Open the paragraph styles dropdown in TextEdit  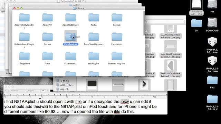7,91
